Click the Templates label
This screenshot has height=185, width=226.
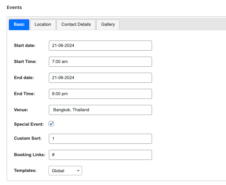[x=25, y=171]
